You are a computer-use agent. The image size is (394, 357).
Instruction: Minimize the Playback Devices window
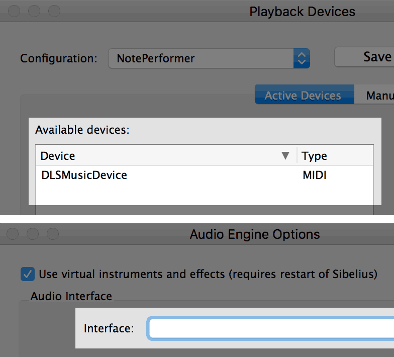pyautogui.click(x=34, y=11)
